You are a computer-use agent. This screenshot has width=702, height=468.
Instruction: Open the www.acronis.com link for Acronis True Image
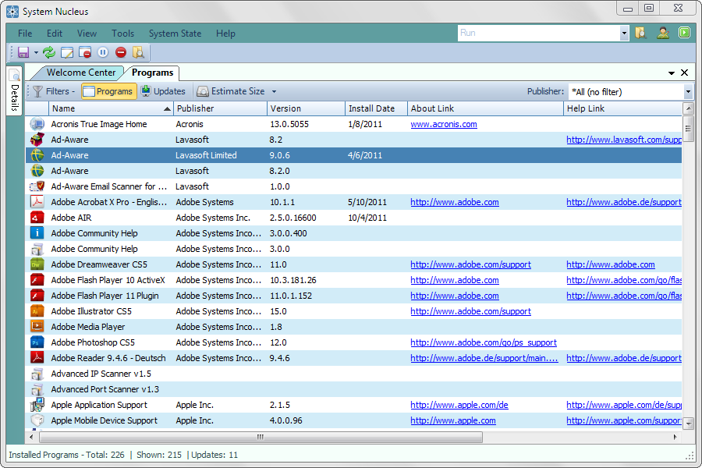coord(443,123)
